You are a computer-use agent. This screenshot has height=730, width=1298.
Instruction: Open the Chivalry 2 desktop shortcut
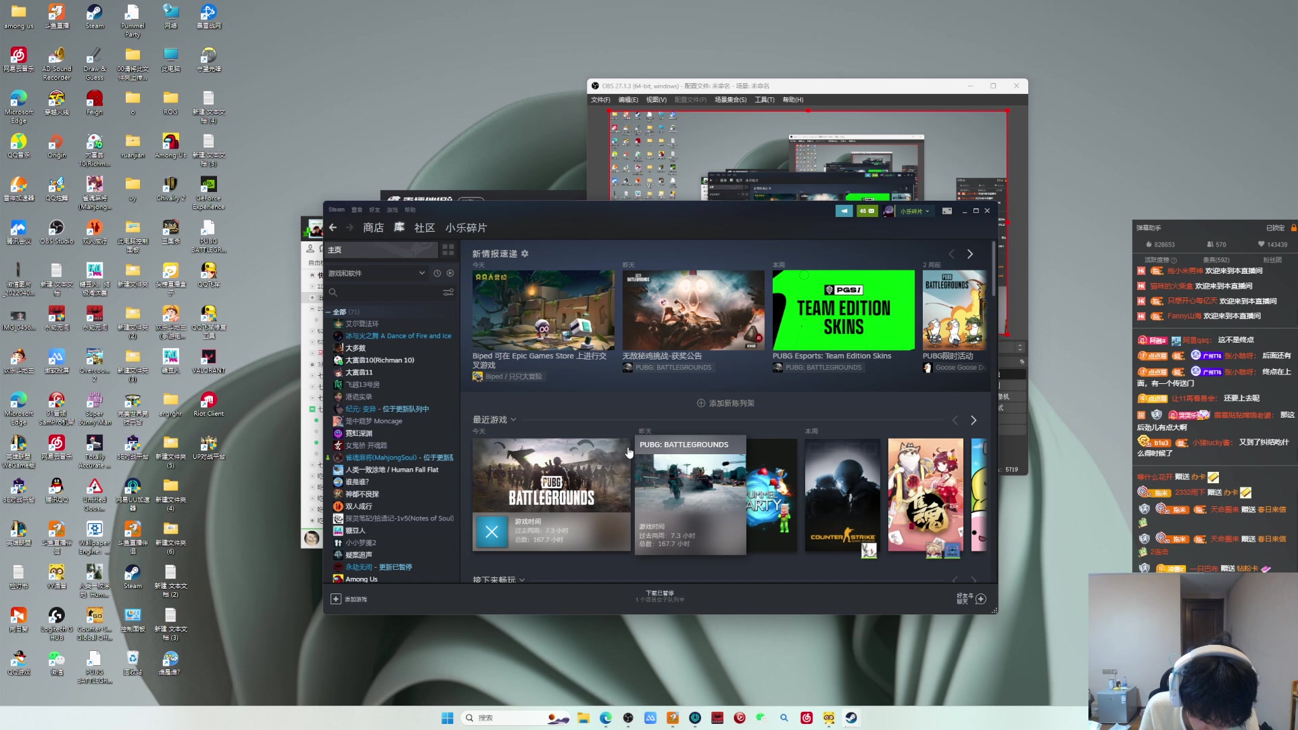[x=170, y=189]
